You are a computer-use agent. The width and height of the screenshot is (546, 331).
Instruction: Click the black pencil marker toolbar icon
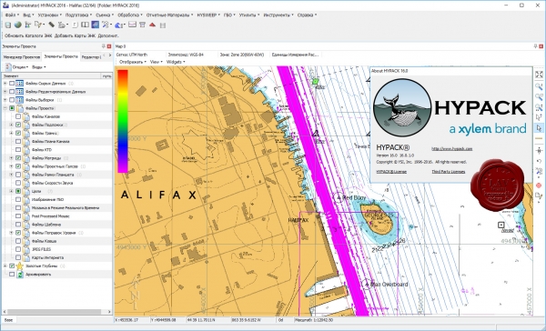51,25
